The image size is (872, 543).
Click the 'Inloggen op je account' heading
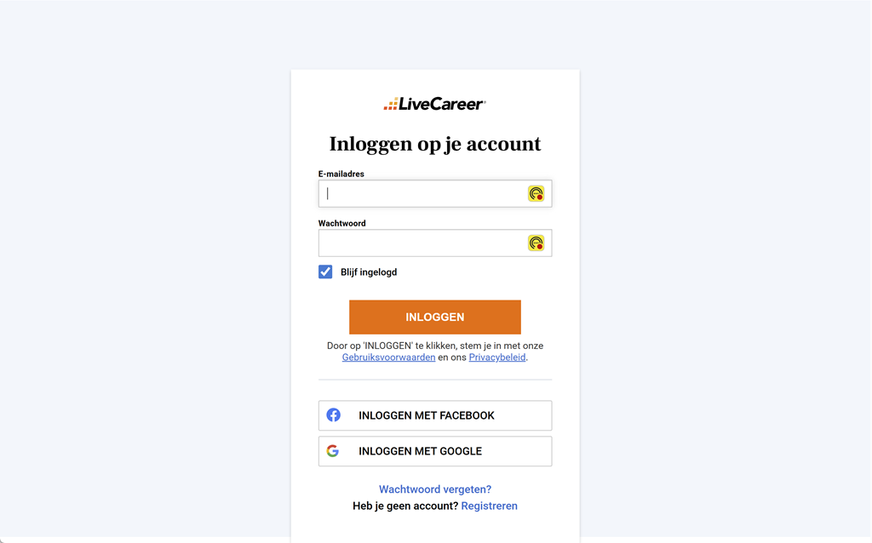(435, 144)
